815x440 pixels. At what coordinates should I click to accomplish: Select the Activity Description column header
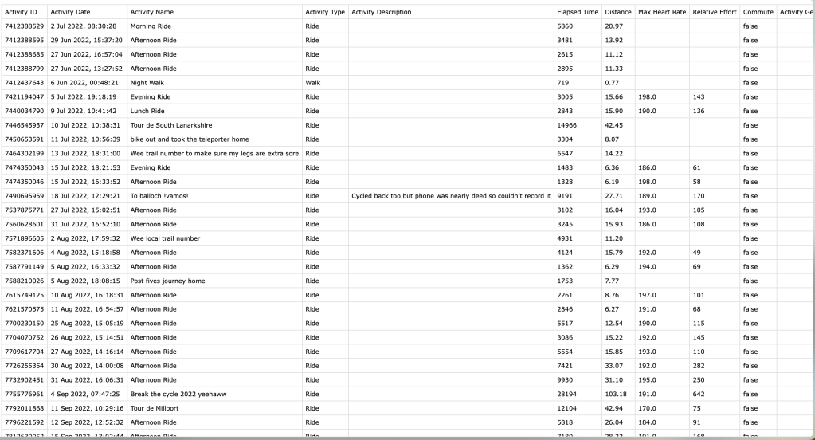pyautogui.click(x=381, y=12)
